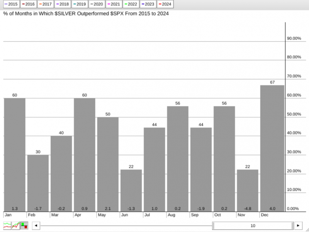Click the November bar labeled 22

coord(248,191)
